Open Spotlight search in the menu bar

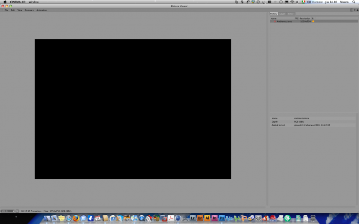pyautogui.click(x=354, y=2)
